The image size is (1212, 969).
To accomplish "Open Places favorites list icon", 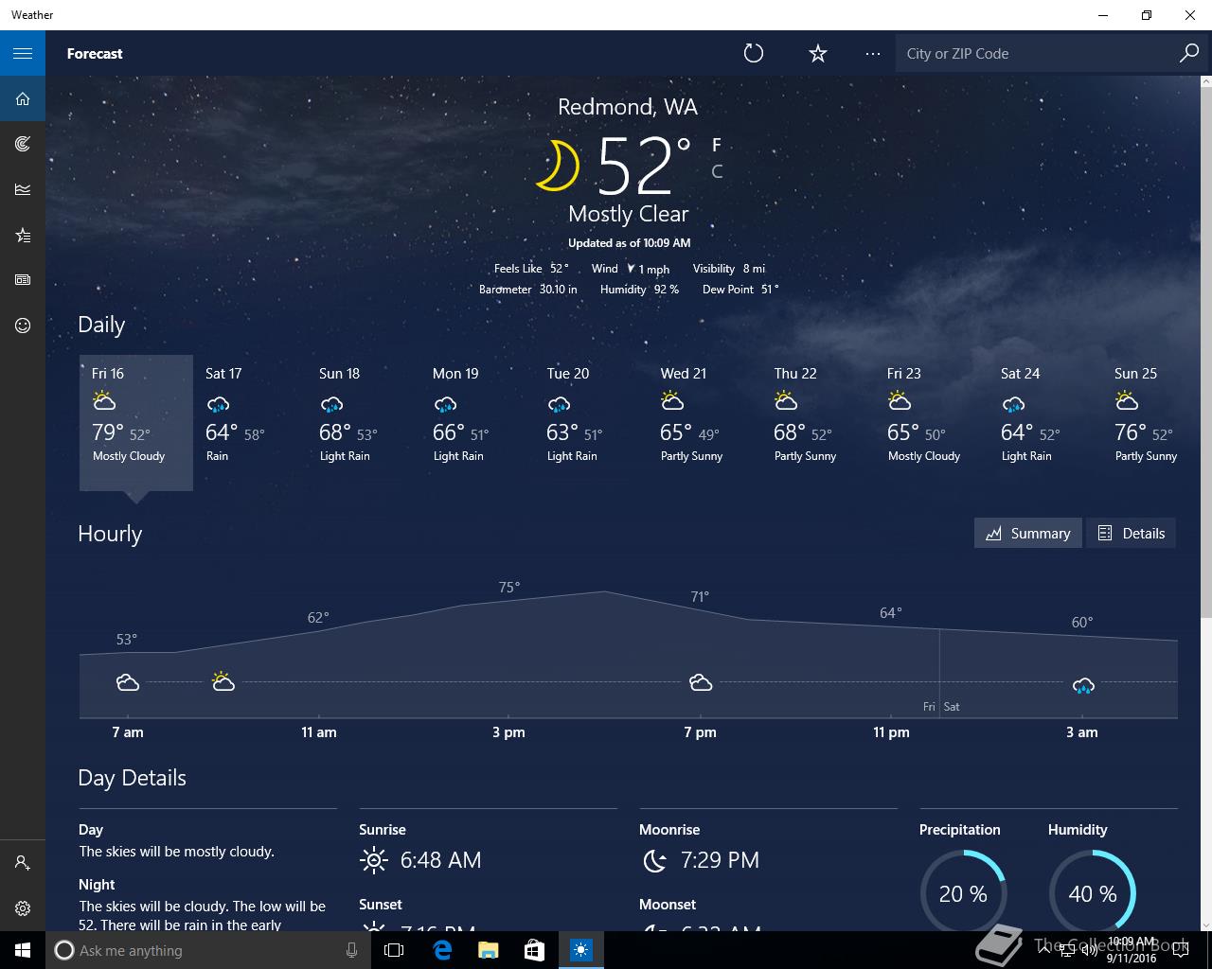I will click(23, 235).
